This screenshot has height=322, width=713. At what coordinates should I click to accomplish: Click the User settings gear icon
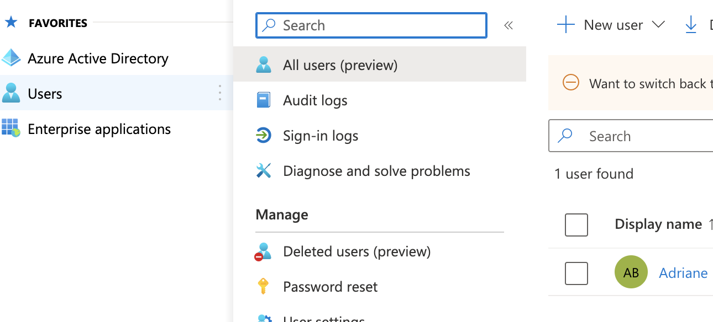point(264,319)
